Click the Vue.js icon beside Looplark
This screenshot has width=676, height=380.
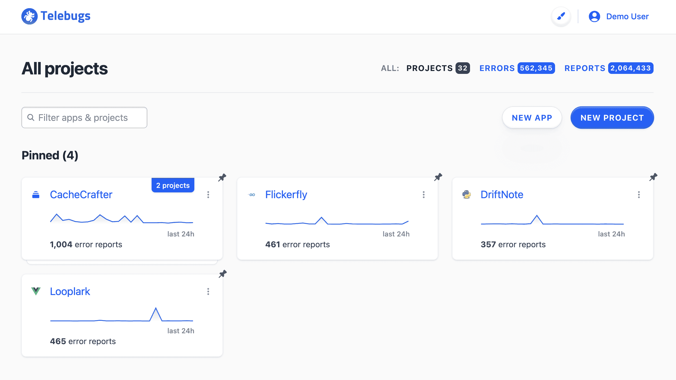click(x=36, y=291)
